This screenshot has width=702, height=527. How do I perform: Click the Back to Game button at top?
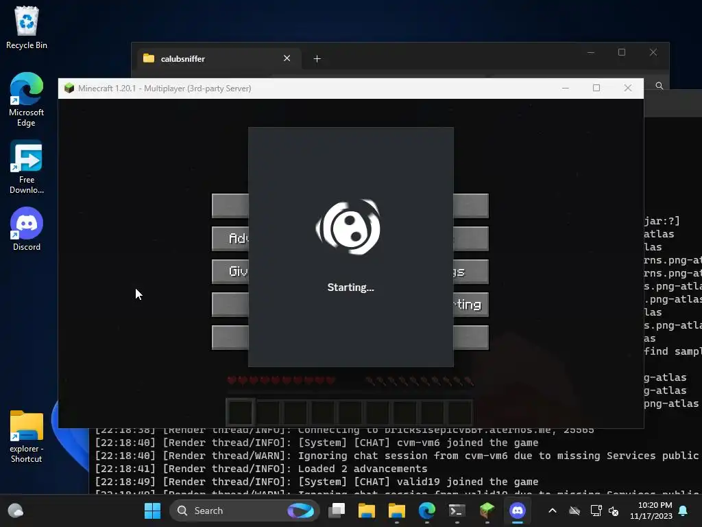click(230, 206)
